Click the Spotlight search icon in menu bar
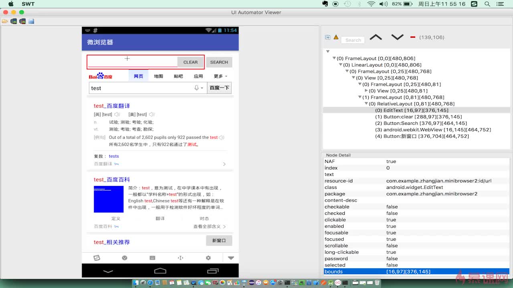The width and height of the screenshot is (513, 288). tap(487, 4)
